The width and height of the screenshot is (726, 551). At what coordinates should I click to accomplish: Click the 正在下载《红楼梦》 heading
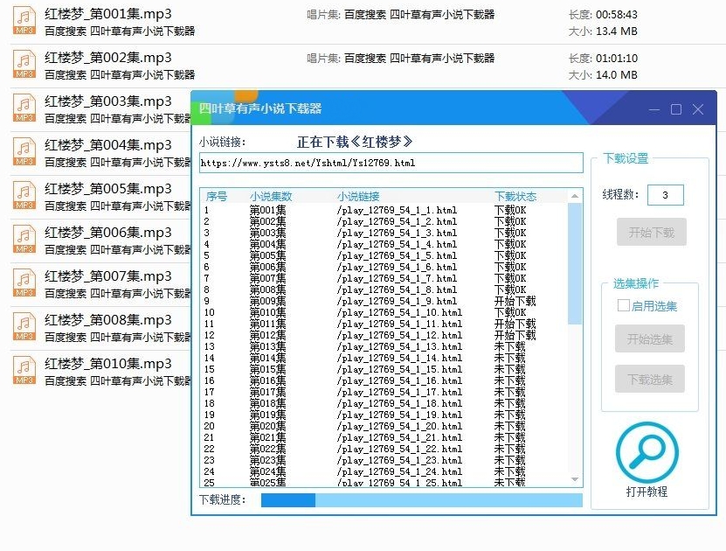355,142
